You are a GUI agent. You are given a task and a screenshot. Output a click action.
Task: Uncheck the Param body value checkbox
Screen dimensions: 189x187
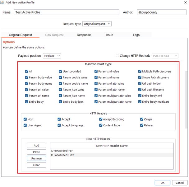26,77
